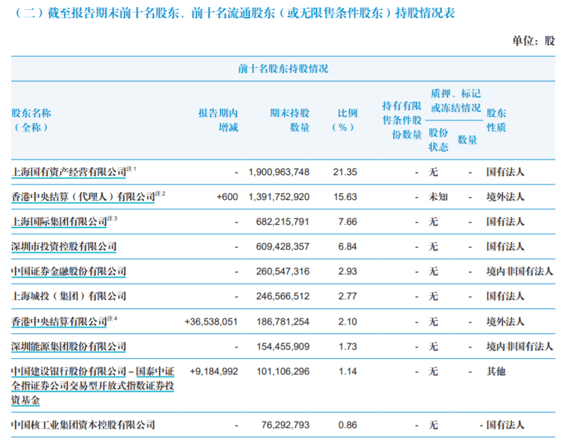Click the 期末持股数量 column header
563x443 pixels.
pyautogui.click(x=290, y=120)
